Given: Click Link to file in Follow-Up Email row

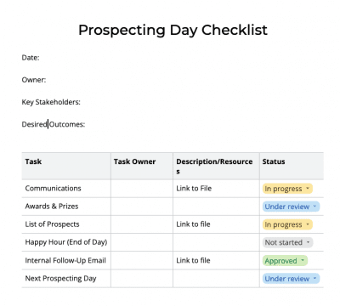Looking at the screenshot, I should (x=193, y=260).
